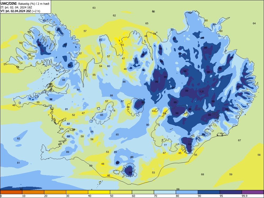Click the 95–99.9 indigo legend swatch

(x=231, y=192)
